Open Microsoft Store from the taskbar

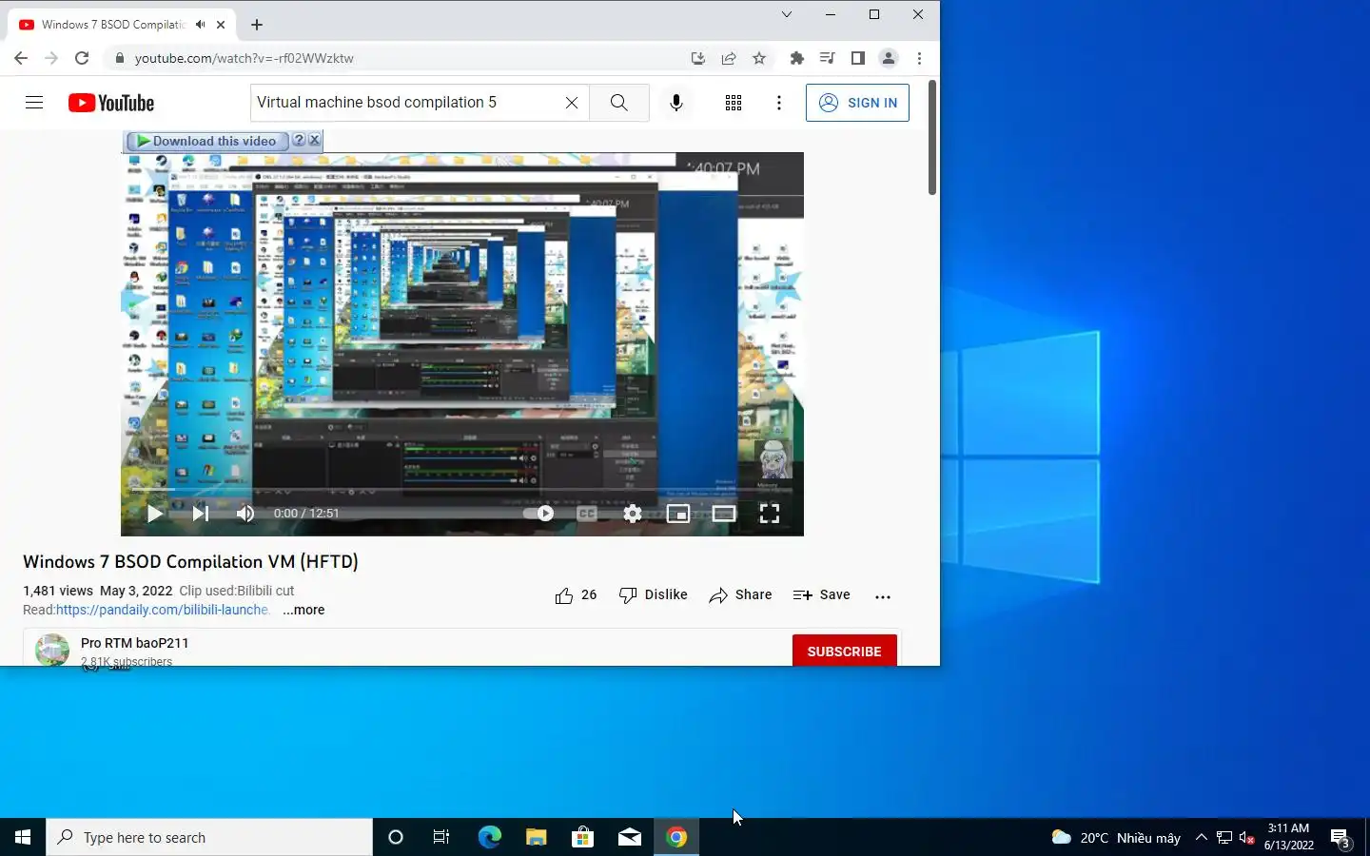pyautogui.click(x=582, y=837)
